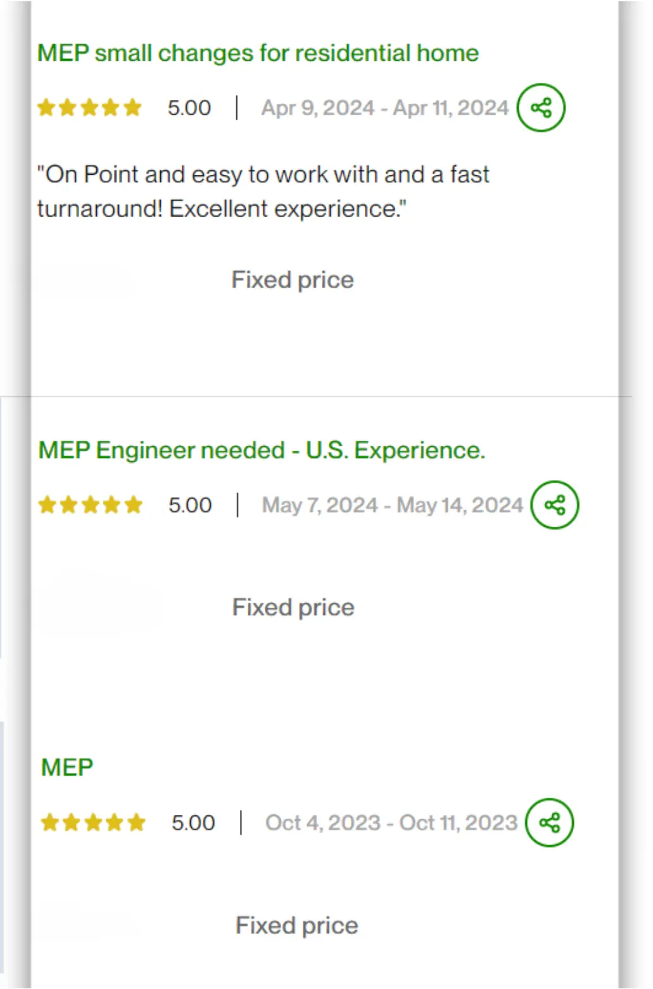Screen dimensions: 653x989
Task: Share the Oct 4, 2023 MEP review
Action: point(550,822)
